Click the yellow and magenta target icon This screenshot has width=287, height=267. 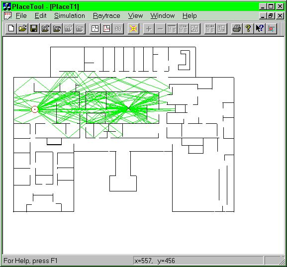click(x=133, y=29)
